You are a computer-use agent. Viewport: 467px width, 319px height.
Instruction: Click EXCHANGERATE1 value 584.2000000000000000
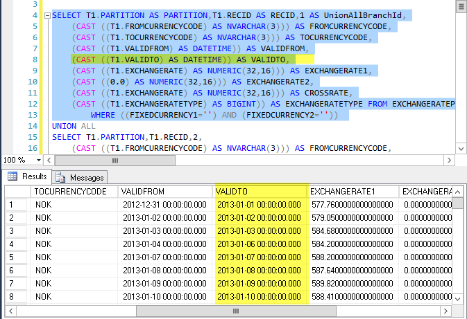353,244
